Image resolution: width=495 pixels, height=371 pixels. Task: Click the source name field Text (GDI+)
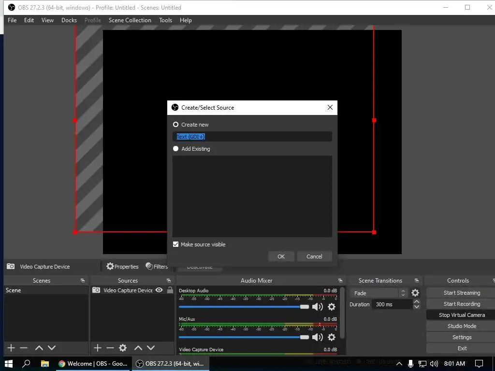pos(252,137)
